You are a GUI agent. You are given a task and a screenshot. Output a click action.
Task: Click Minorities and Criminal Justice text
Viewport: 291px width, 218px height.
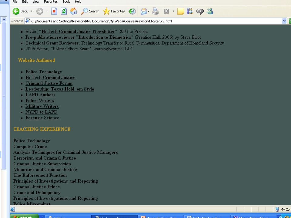45,170
